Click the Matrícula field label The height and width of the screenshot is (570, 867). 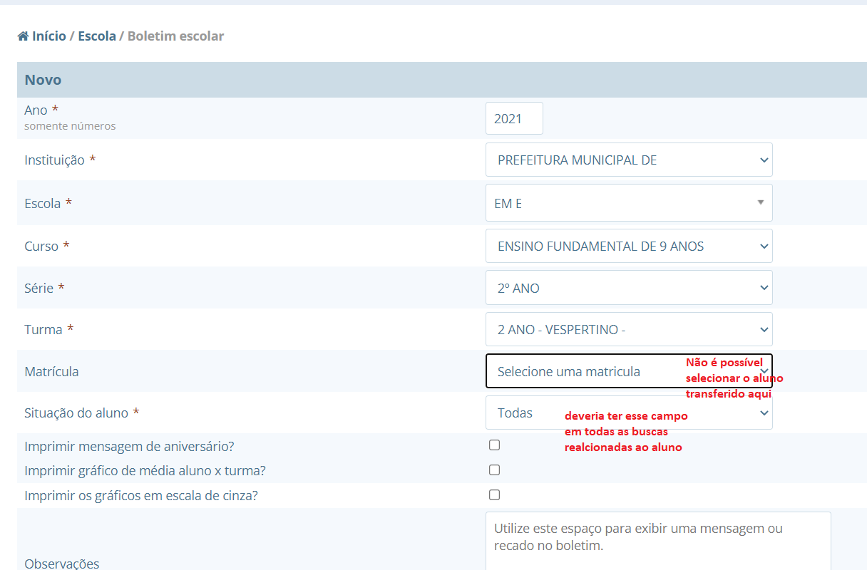point(51,371)
